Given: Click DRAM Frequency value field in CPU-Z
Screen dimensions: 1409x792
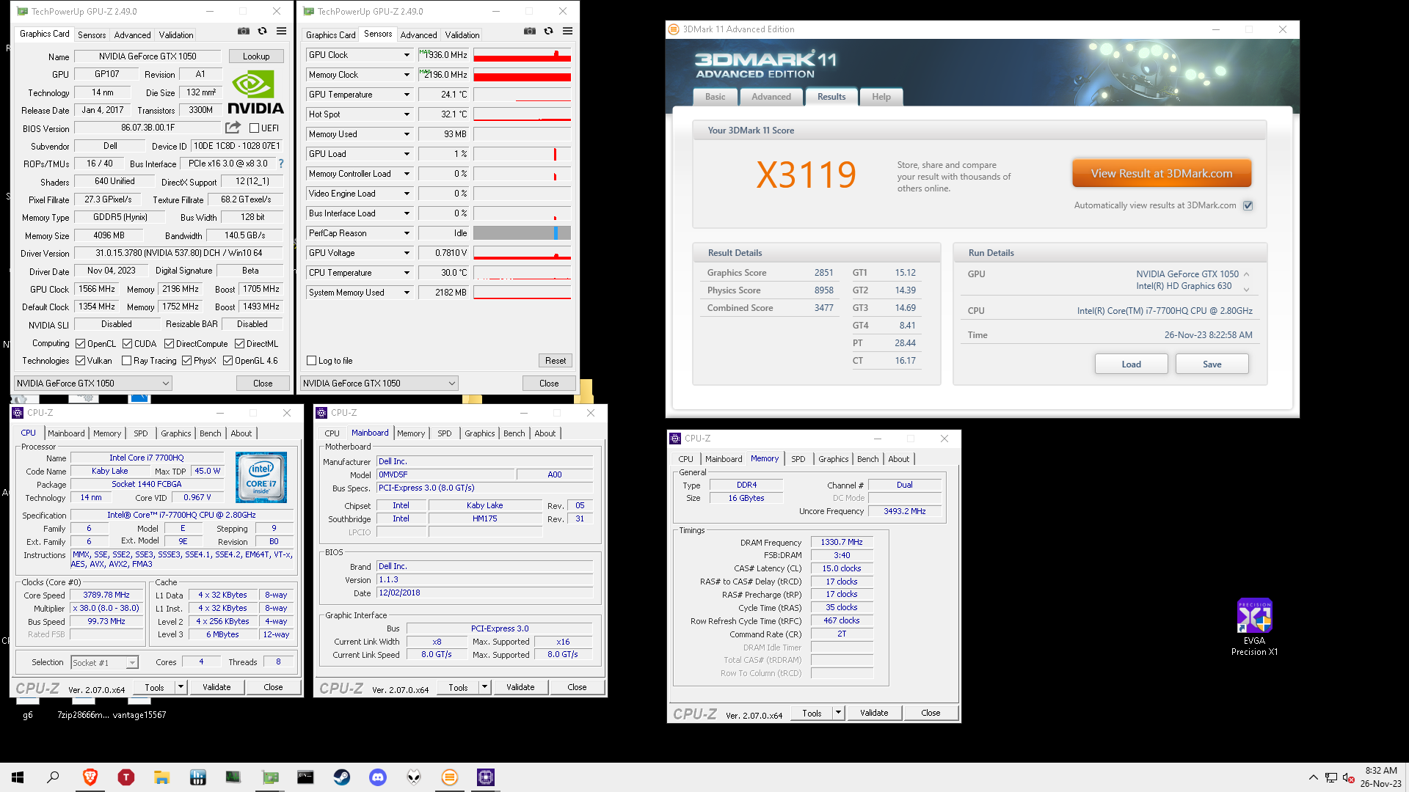Looking at the screenshot, I should [842, 543].
